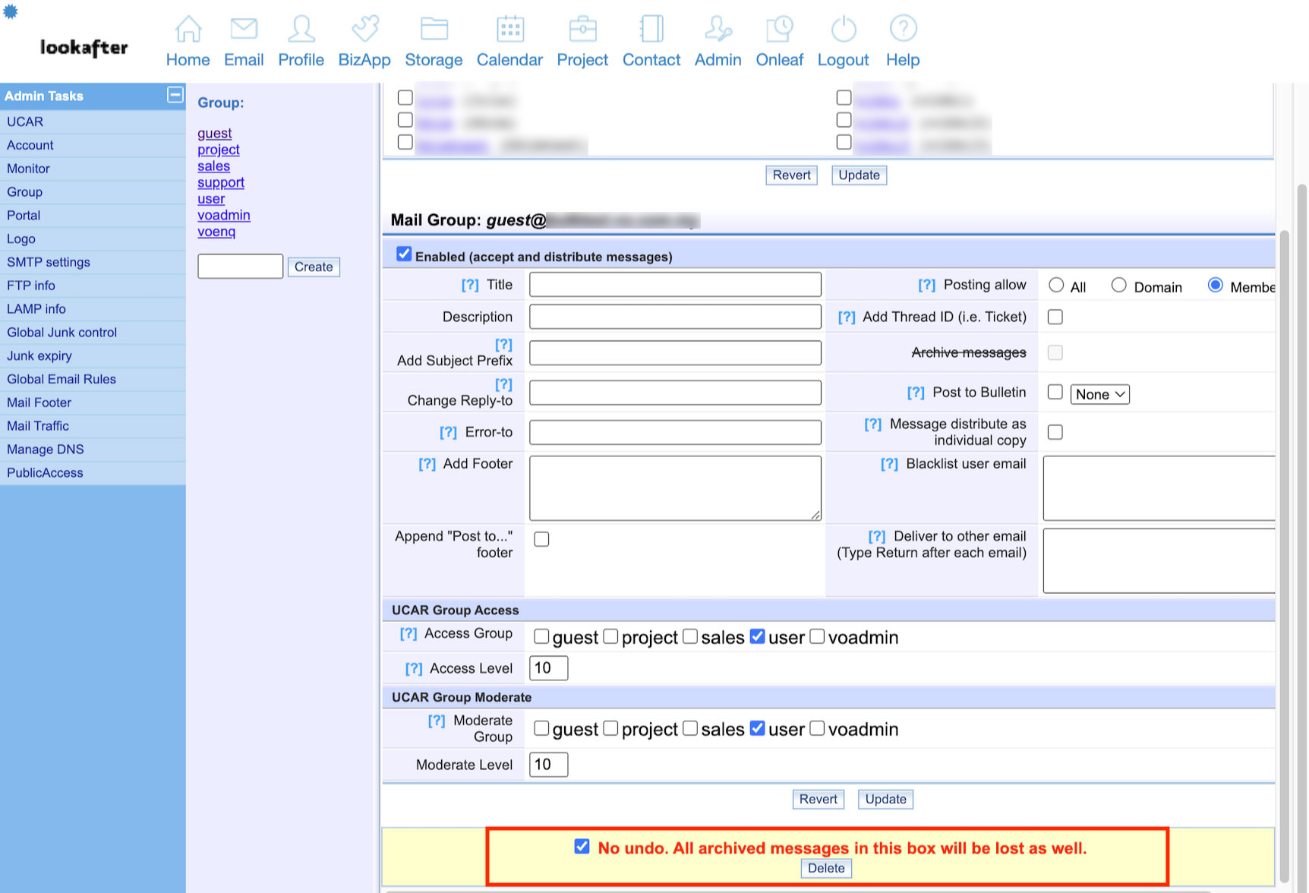
Task: Collapse the Admin Tasks panel
Action: tap(175, 95)
